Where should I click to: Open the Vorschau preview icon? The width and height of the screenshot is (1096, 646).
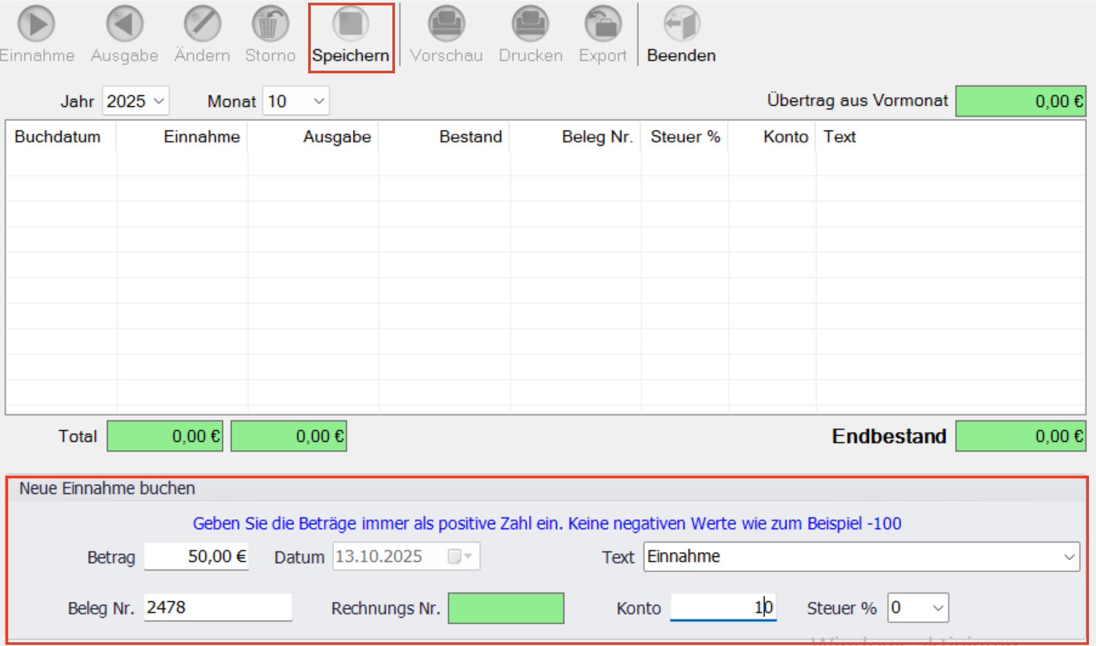pos(446,24)
